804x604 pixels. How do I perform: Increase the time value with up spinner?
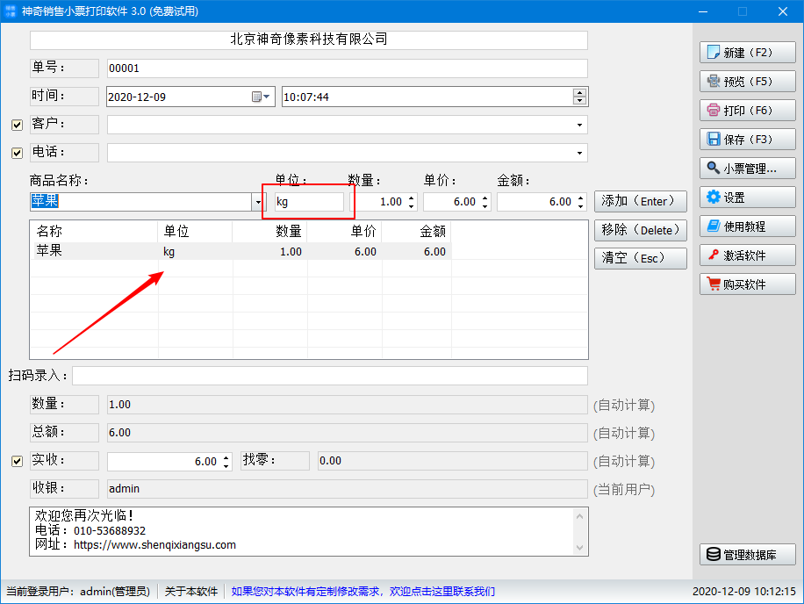[579, 93]
